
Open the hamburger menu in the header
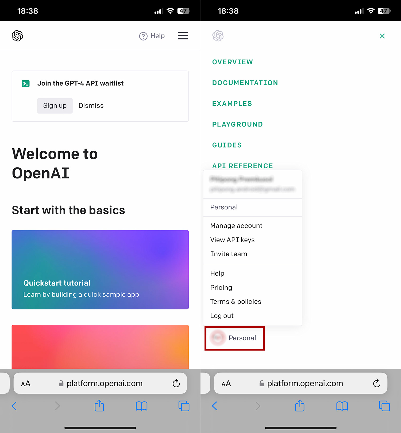(183, 36)
